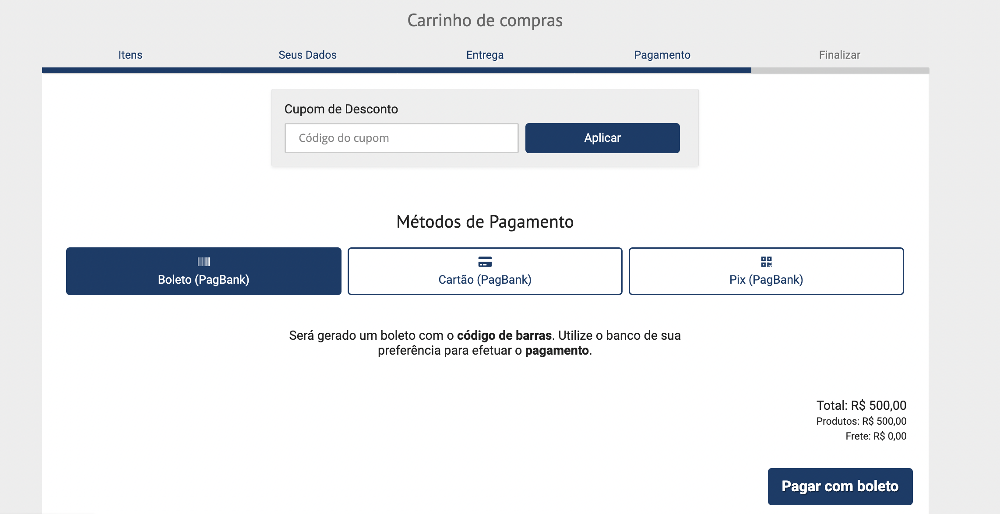Viewport: 1000px width, 514px height.
Task: Select the Pagamento step tab
Action: point(662,55)
